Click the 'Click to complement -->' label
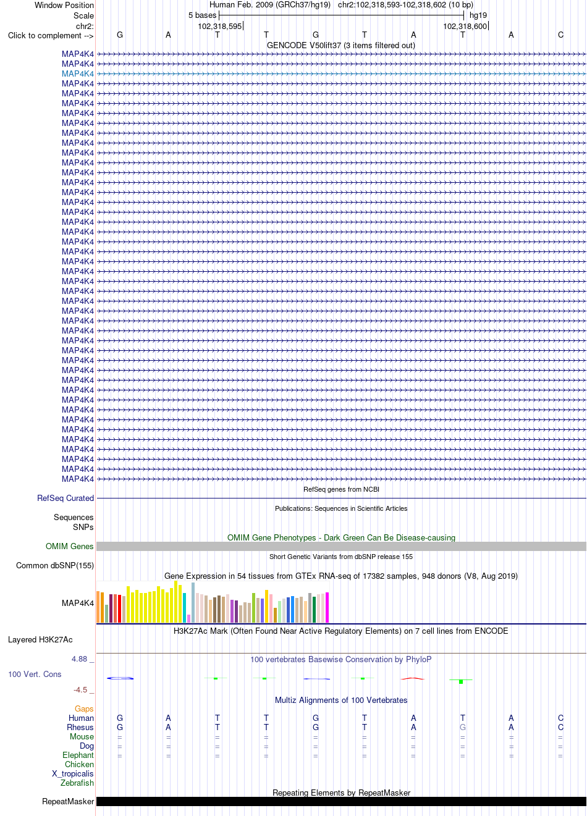This screenshot has width=587, height=816. [51, 35]
